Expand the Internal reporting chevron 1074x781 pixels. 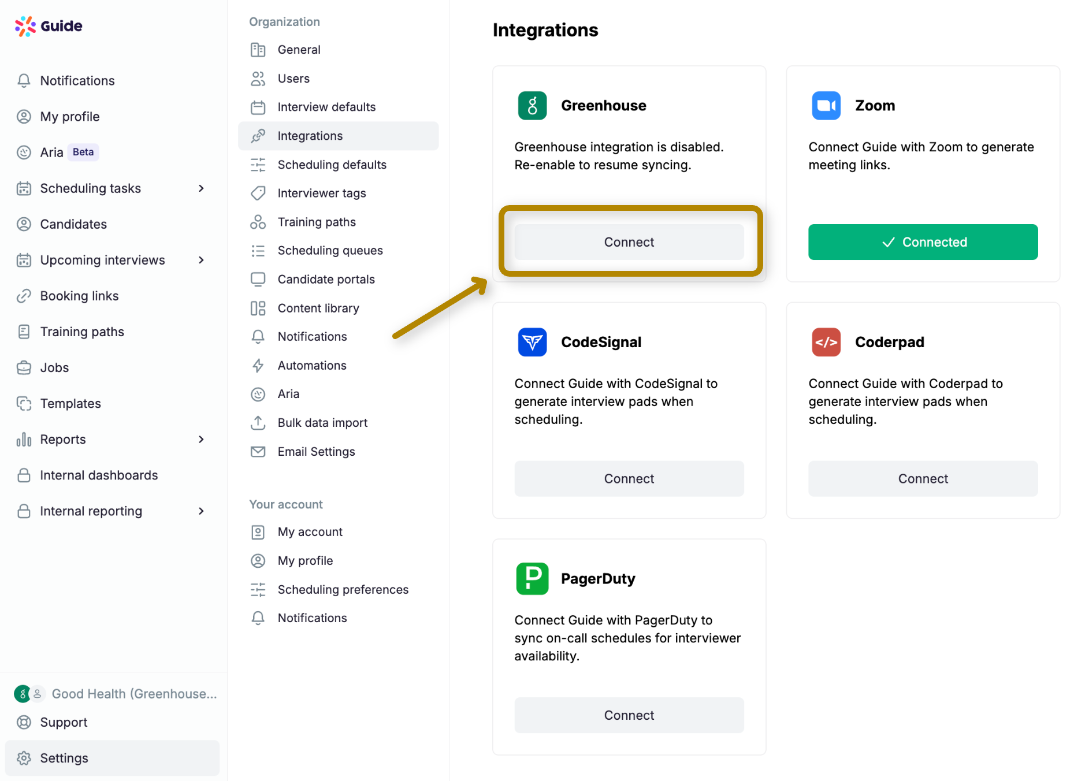pos(201,511)
